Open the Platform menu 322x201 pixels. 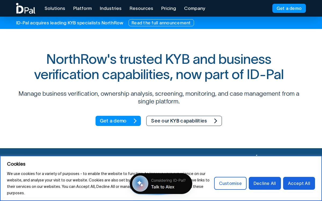(x=82, y=8)
